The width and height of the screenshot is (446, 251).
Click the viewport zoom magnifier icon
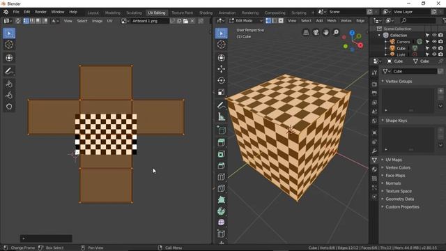pyautogui.click(x=336, y=33)
